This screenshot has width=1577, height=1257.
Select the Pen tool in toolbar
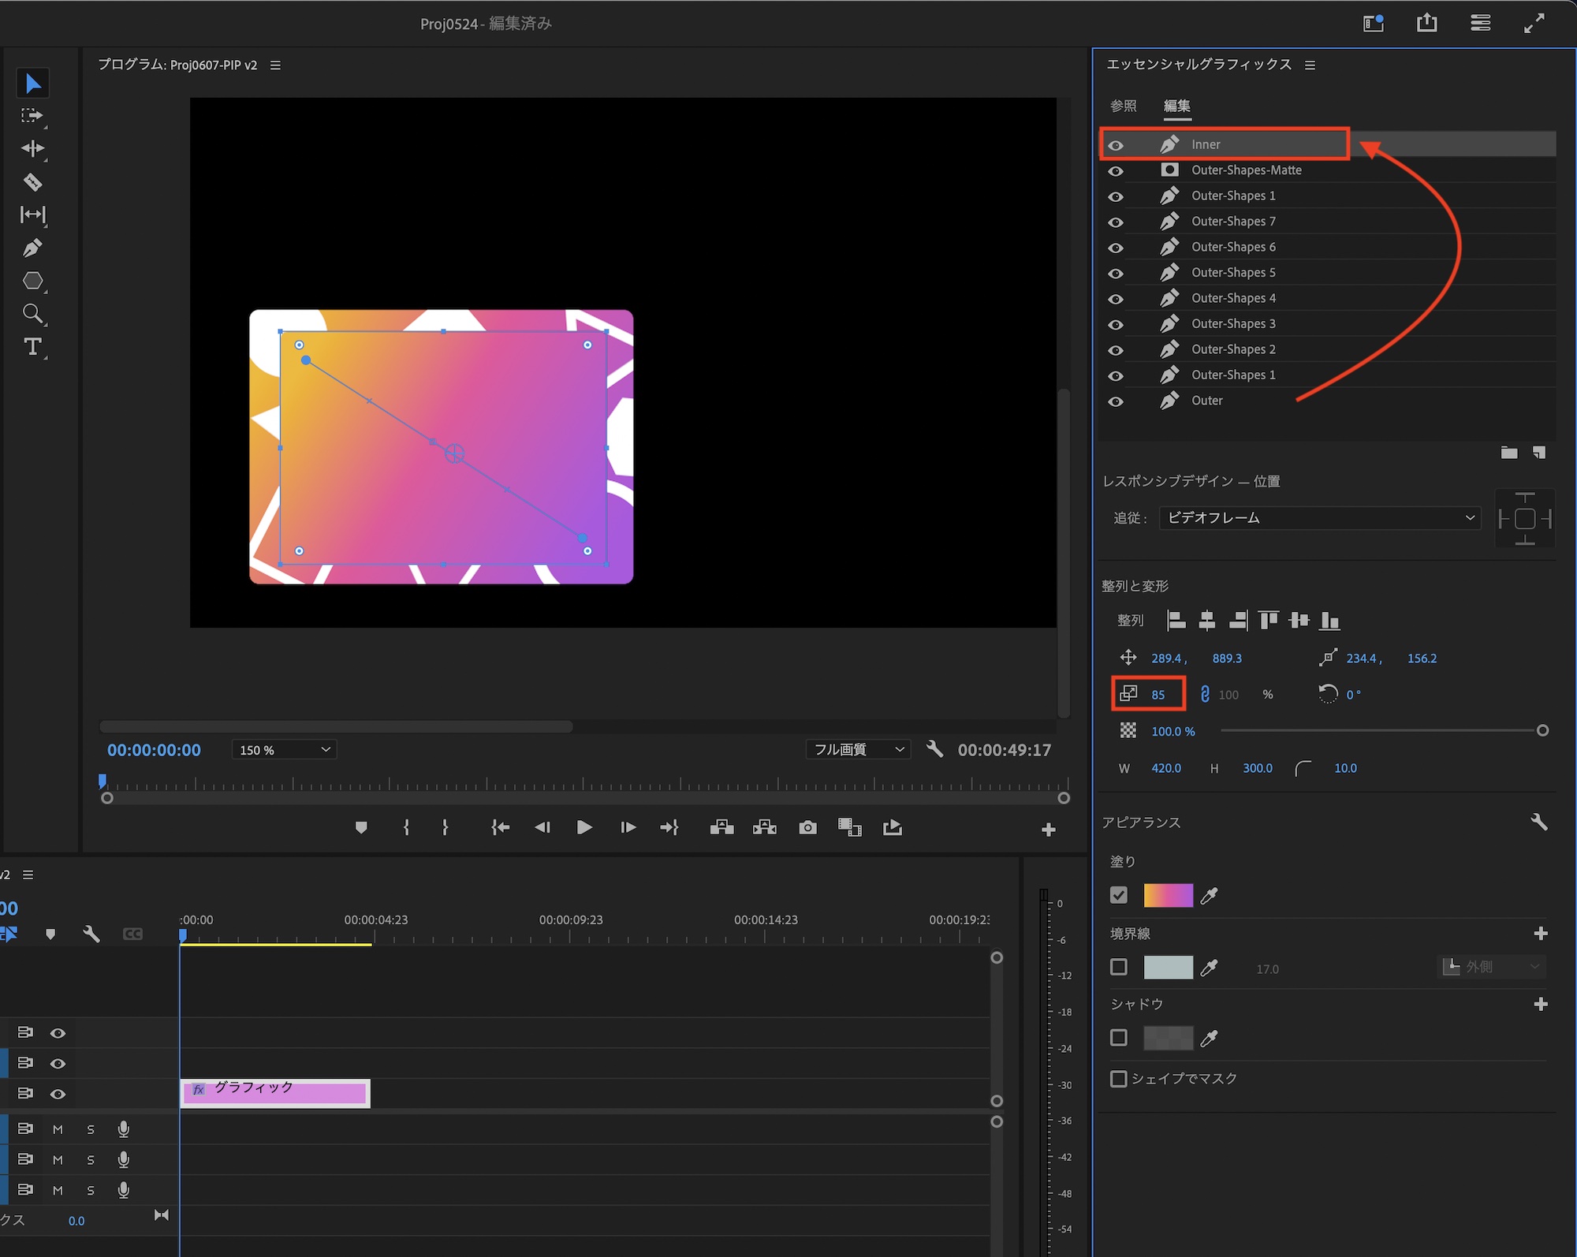[32, 248]
